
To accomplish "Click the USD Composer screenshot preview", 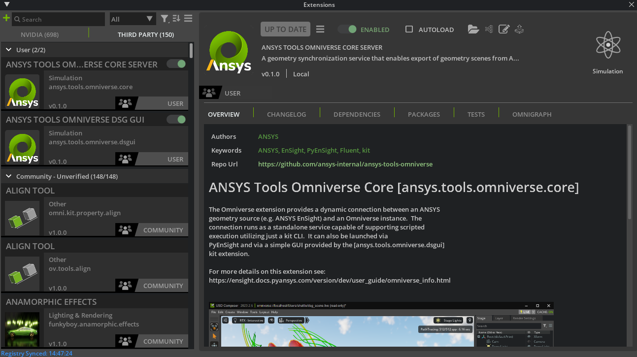I will pos(381,324).
